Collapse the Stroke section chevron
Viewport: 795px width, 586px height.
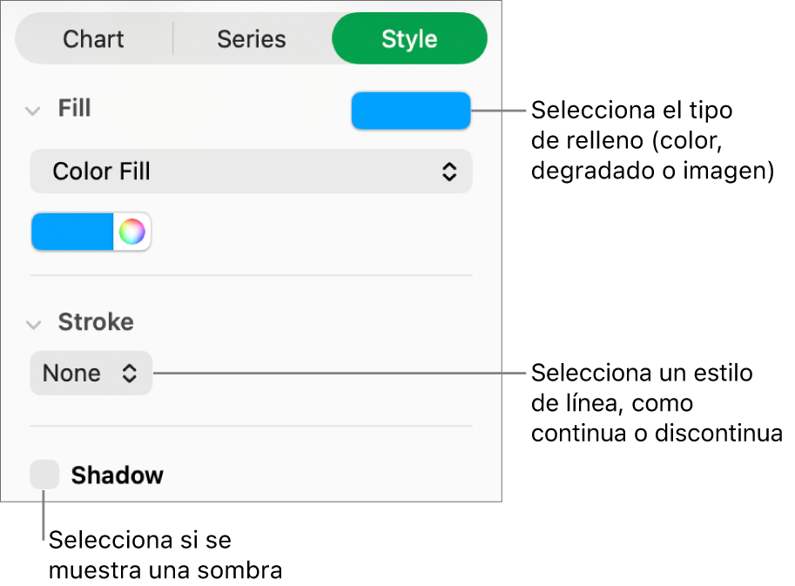[x=33, y=324]
